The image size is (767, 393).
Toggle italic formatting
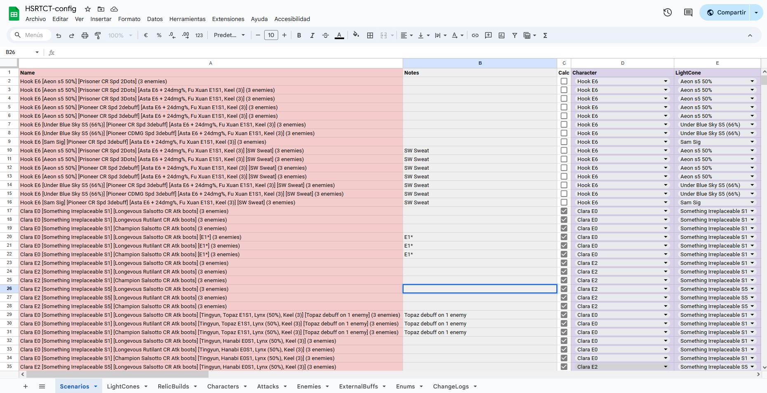(312, 35)
